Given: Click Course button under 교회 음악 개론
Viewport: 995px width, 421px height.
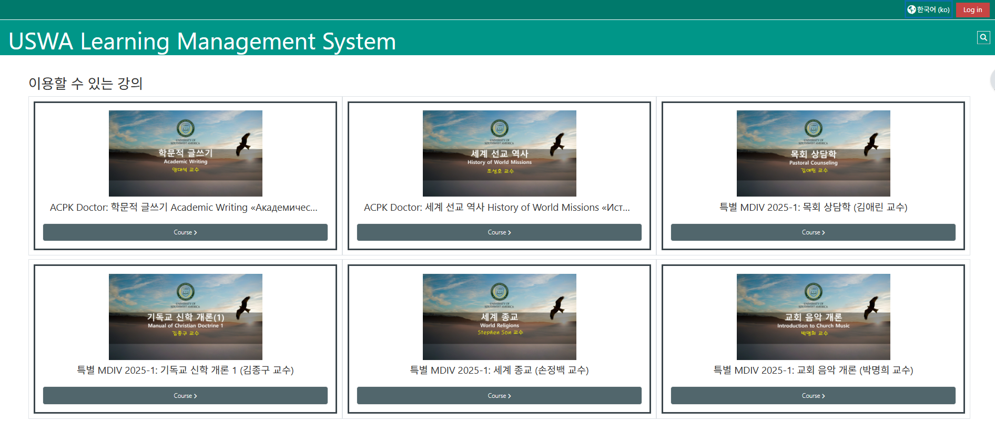Looking at the screenshot, I should coord(813,396).
